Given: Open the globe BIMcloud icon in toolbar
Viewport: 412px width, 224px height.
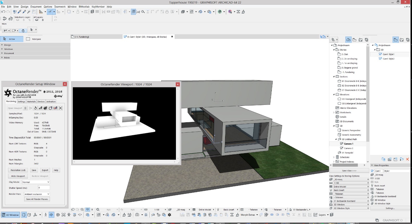Looking at the screenshot, I should pyautogui.click(x=220, y=12).
